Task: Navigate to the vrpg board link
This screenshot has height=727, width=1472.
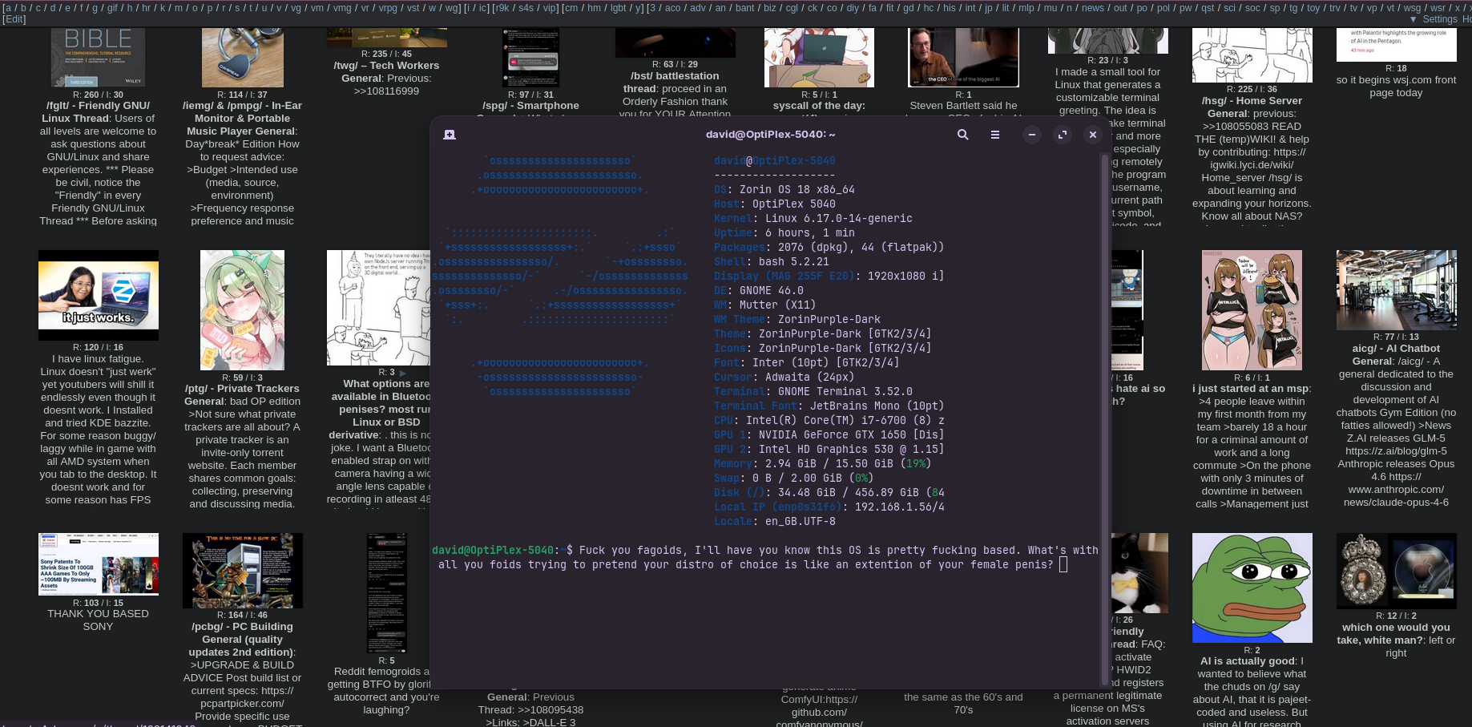Action: click(388, 8)
